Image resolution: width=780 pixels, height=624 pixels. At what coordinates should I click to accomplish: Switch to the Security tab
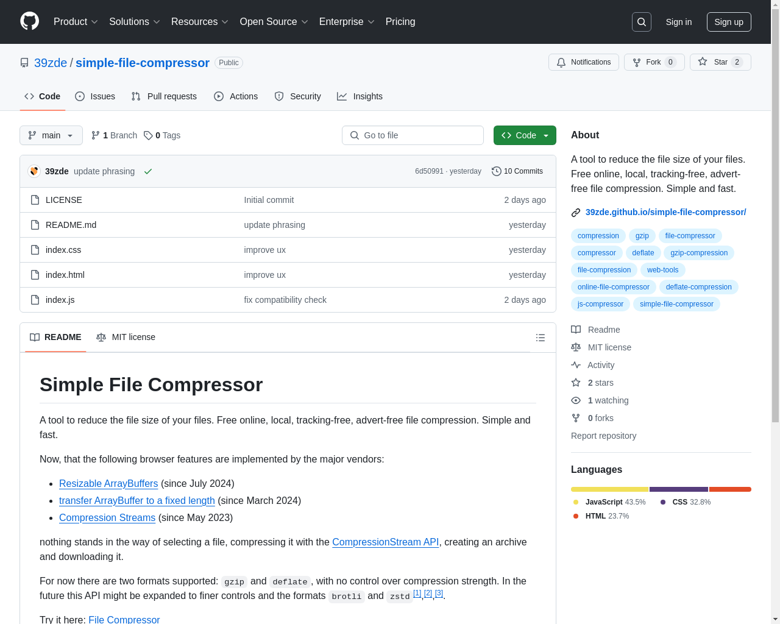[298, 96]
